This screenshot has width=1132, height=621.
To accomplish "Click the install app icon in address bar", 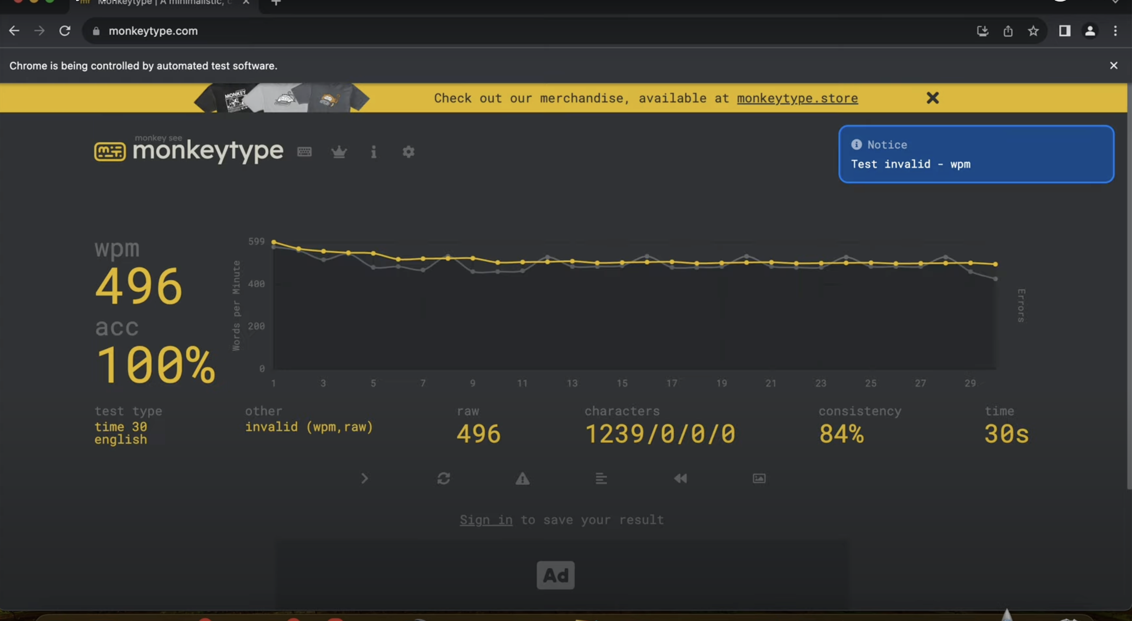I will coord(983,31).
